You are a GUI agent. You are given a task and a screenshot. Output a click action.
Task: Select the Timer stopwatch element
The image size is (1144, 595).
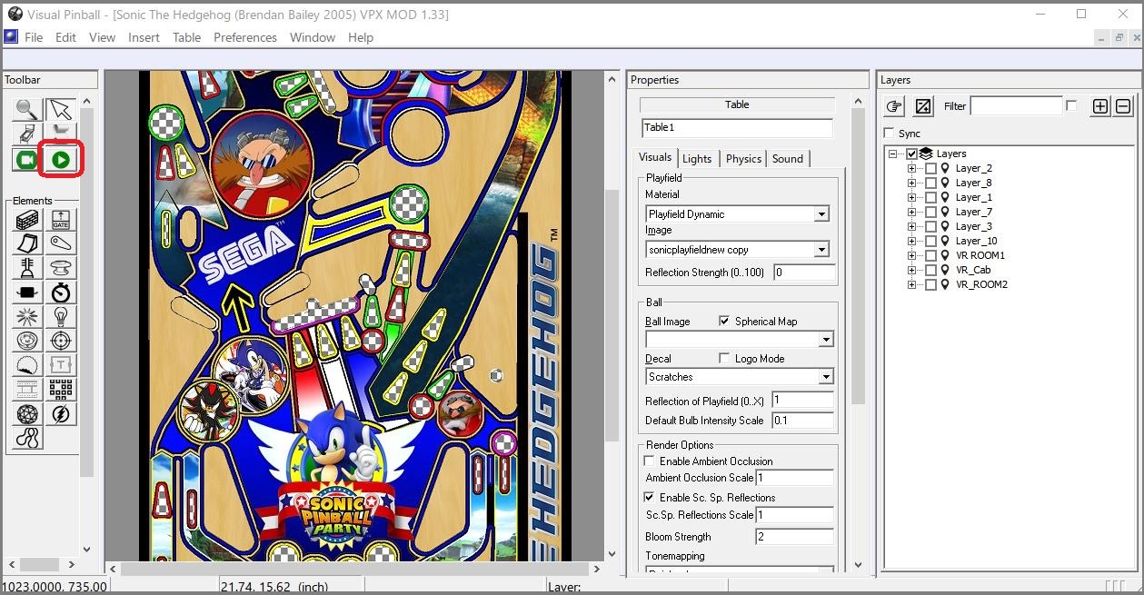[x=61, y=293]
